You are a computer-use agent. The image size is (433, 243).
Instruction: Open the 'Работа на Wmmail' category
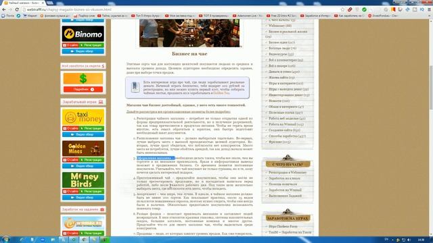pyautogui.click(x=286, y=124)
